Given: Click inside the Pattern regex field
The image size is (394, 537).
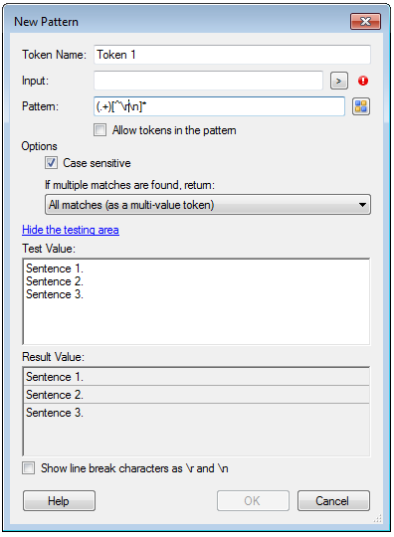Looking at the screenshot, I should (x=219, y=106).
